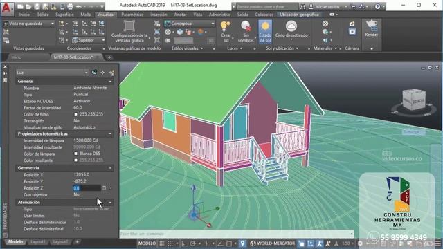Viewport: 443px width, 249px height.
Task: Switch to the Paramétrico ribbon tab
Action: [132, 15]
